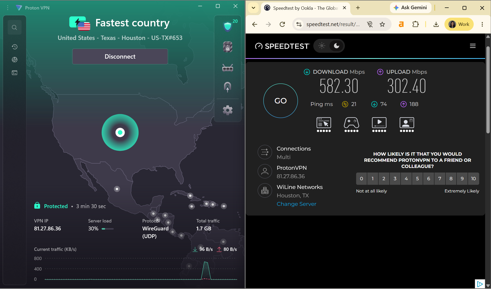The image size is (491, 289).
Task: Open port forwarding router icon in Proton VPN
Action: [x=228, y=68]
